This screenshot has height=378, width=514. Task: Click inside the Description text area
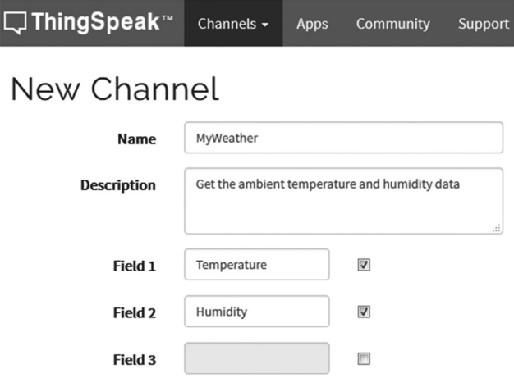(x=343, y=201)
